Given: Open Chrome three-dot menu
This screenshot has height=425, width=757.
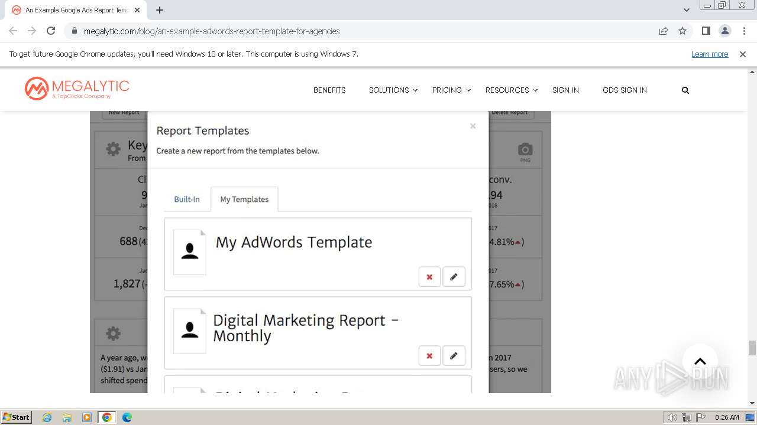Looking at the screenshot, I should (744, 31).
